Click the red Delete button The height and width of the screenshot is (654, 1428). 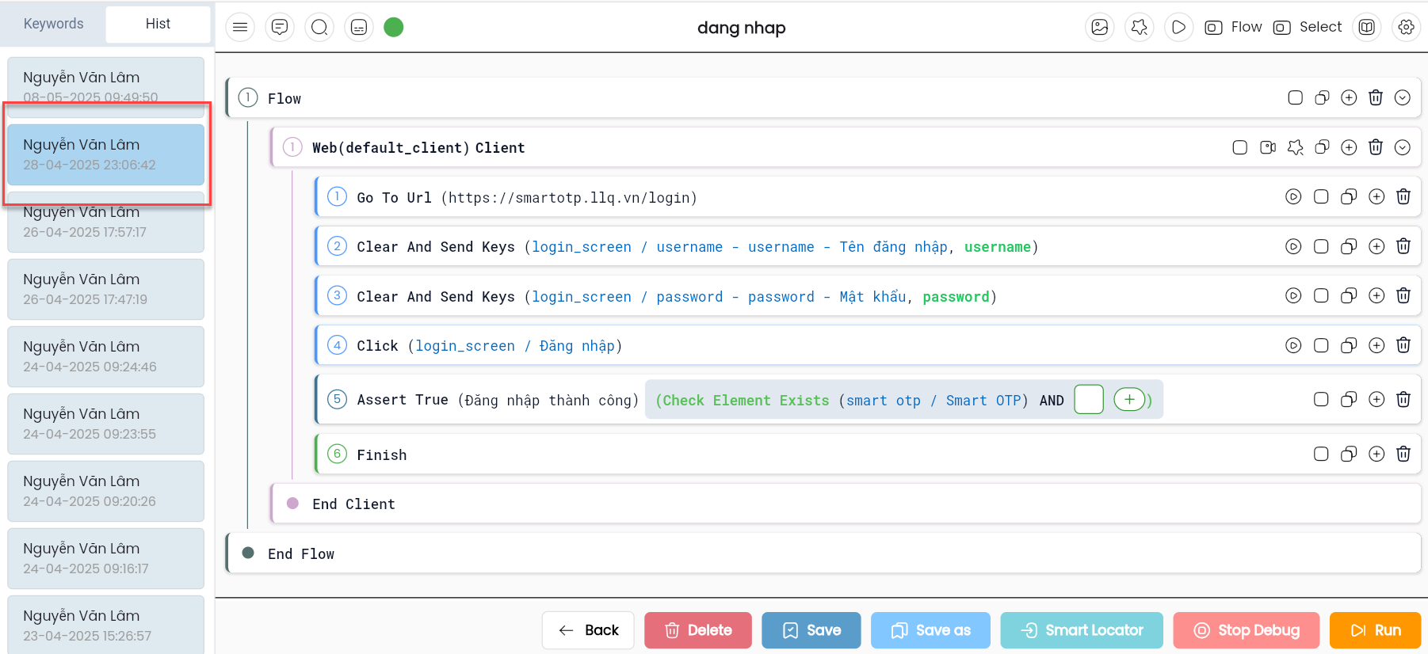[698, 630]
